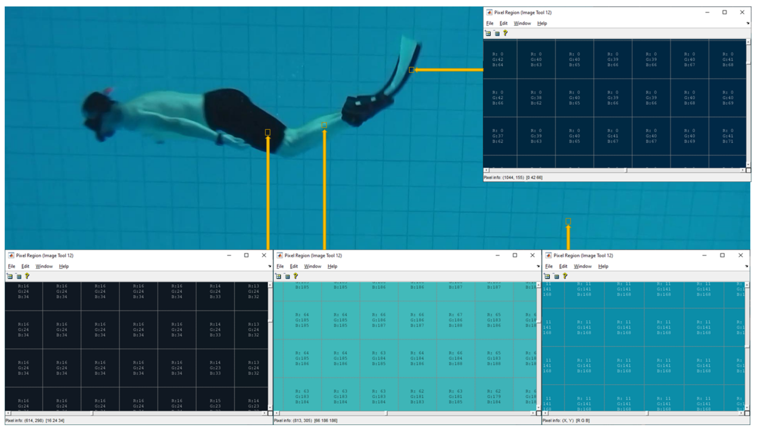Click zoom-in pixels icon in dark bottom-left Pixel Region window
Image resolution: width=758 pixels, height=431 pixels.
[x=10, y=276]
